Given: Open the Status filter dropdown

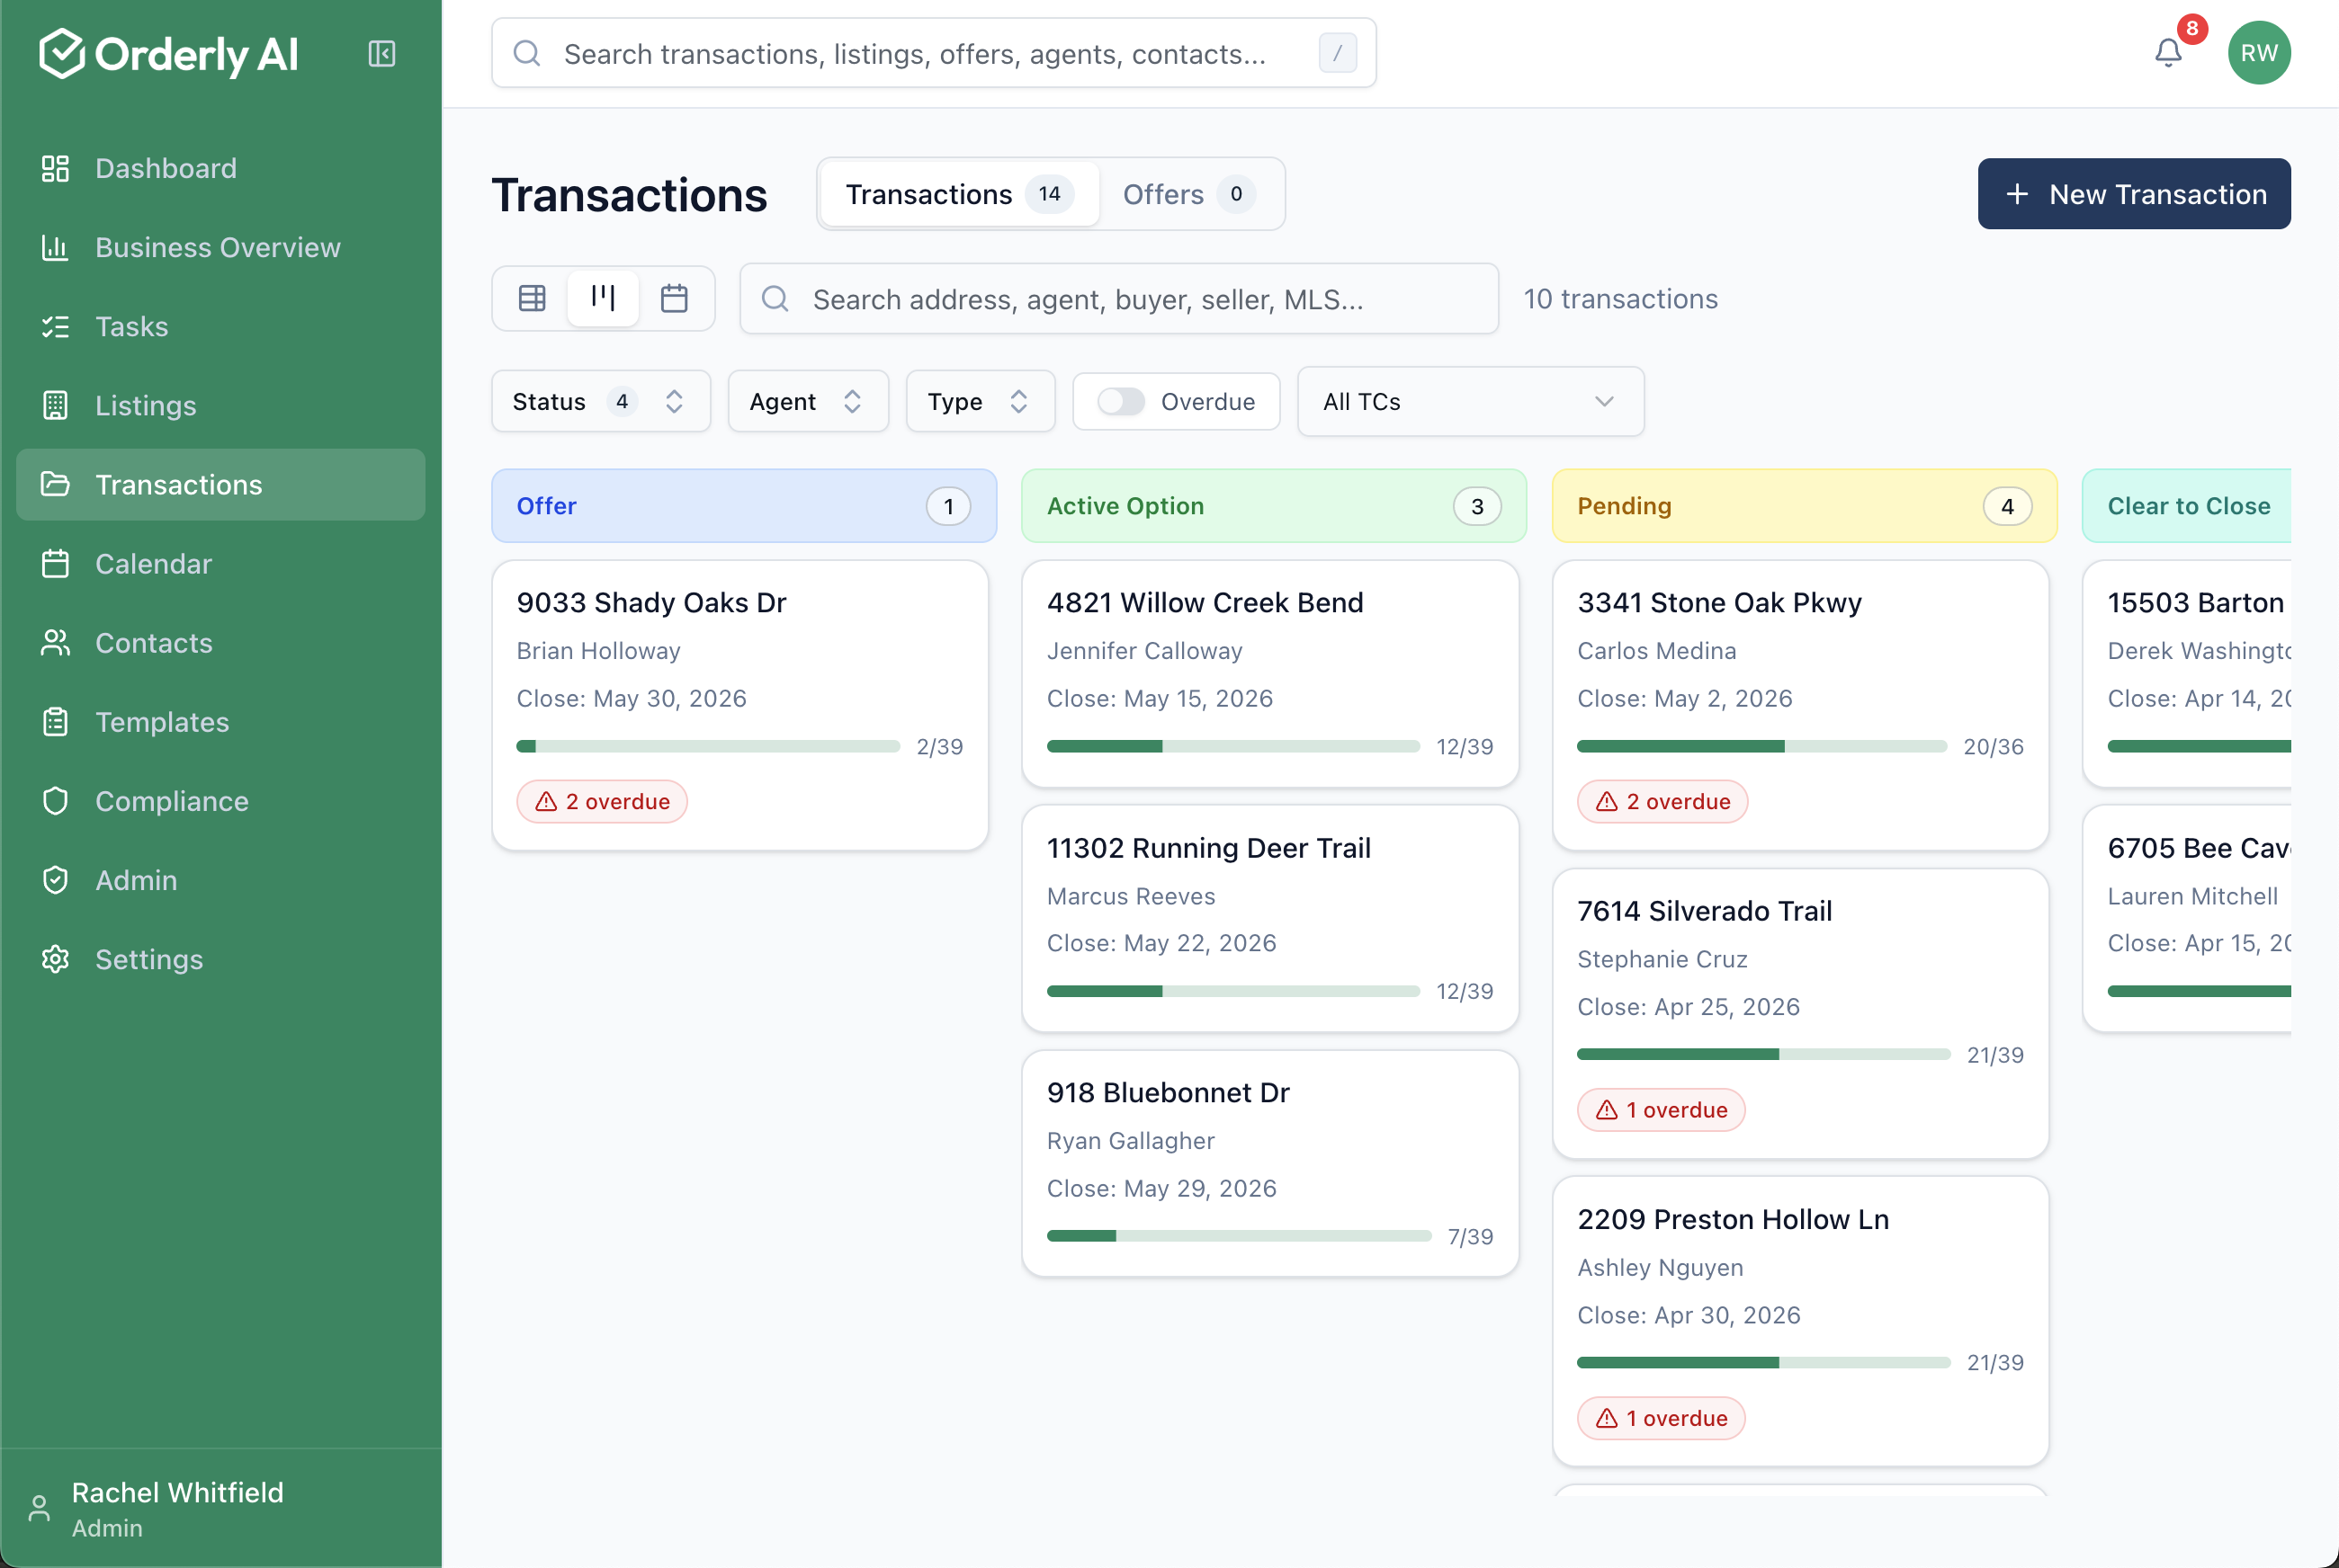Looking at the screenshot, I should (600, 401).
